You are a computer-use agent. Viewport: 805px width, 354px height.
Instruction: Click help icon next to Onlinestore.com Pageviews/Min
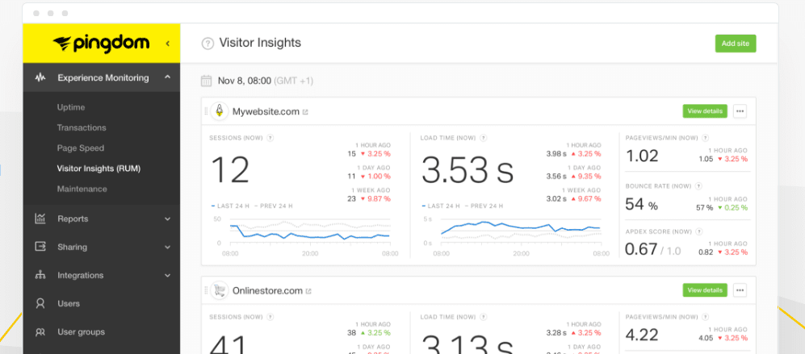pyautogui.click(x=706, y=317)
